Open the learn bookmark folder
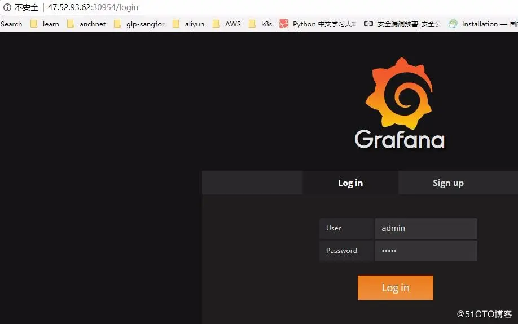 pyautogui.click(x=45, y=24)
